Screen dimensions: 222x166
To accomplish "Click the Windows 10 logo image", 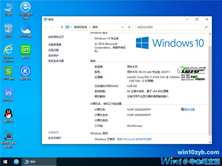I will point(170,43).
